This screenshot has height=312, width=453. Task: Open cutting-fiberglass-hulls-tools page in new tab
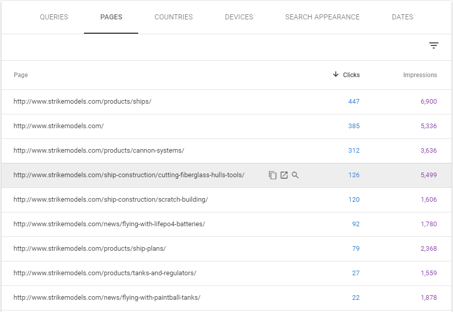(x=284, y=175)
